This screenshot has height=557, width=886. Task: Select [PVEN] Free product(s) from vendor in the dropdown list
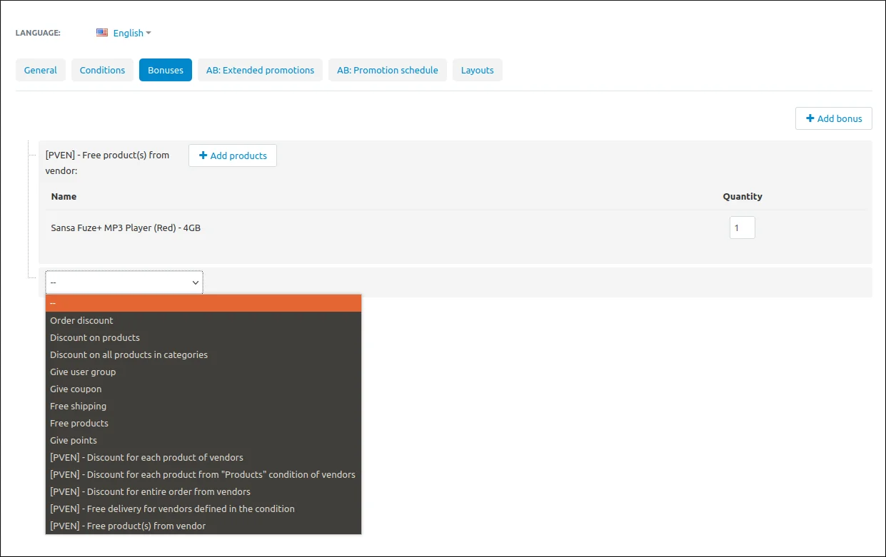coord(203,526)
